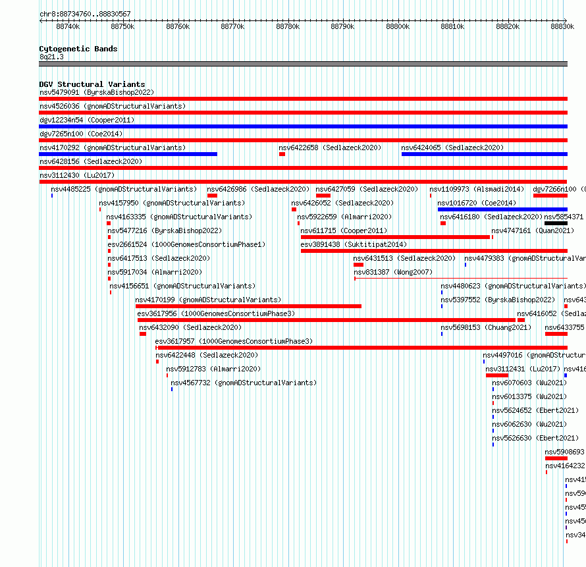Click the blue bar under nsv1016720 (Coe2014)

(502, 209)
